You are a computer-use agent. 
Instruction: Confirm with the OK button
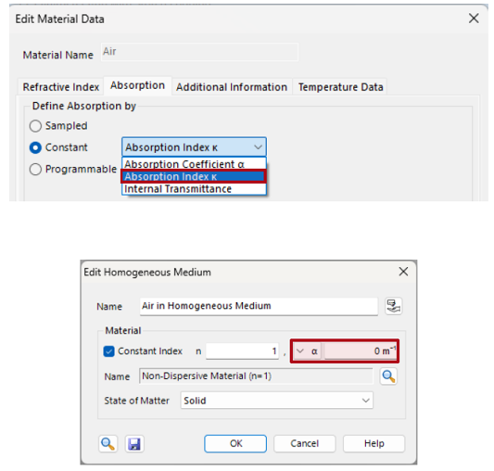(x=235, y=443)
